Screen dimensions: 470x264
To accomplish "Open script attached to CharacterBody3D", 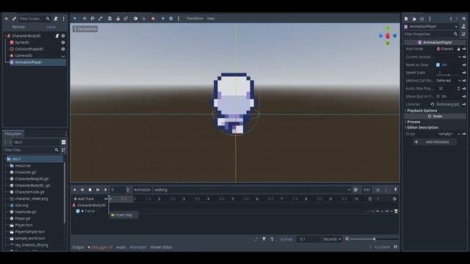I will coord(57,36).
